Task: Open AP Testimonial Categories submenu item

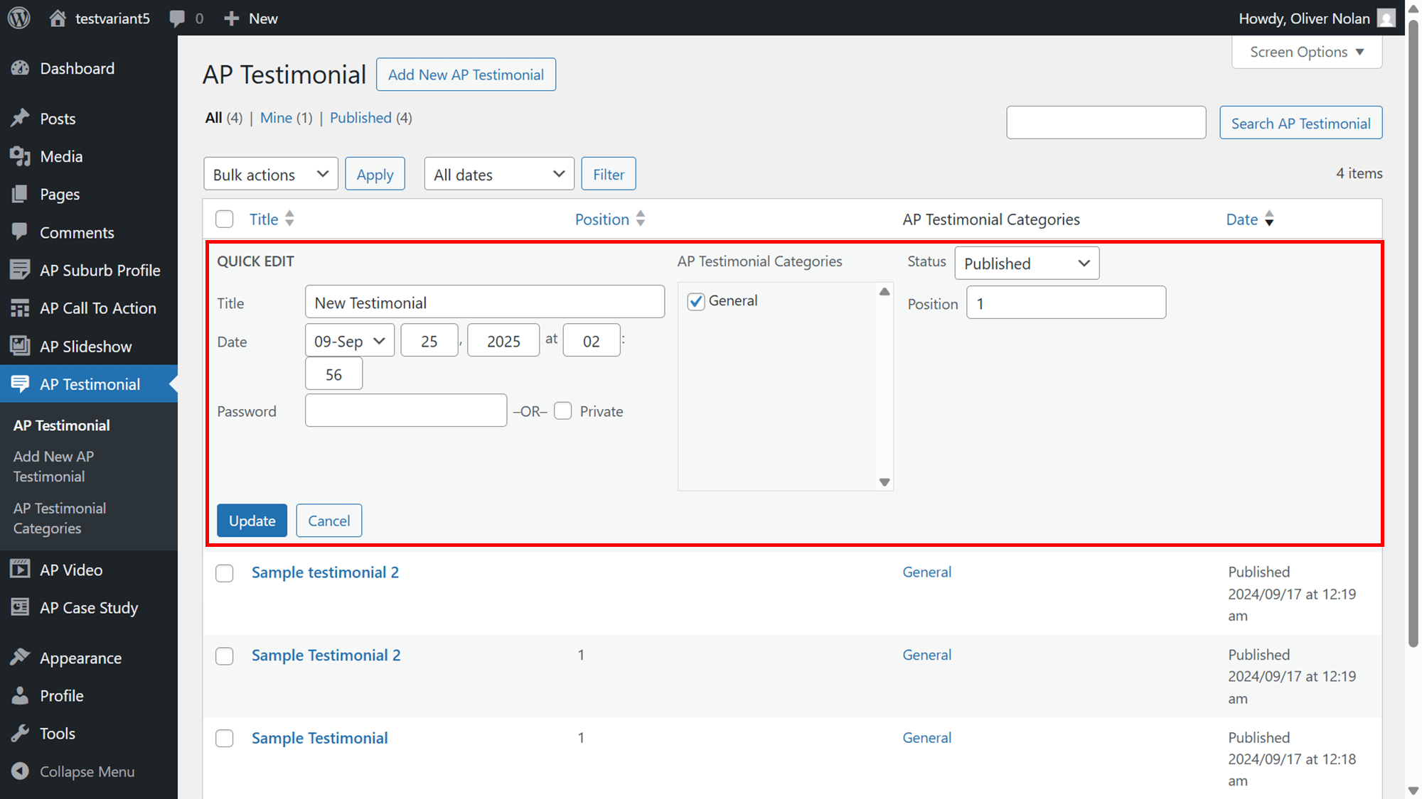Action: [x=60, y=518]
